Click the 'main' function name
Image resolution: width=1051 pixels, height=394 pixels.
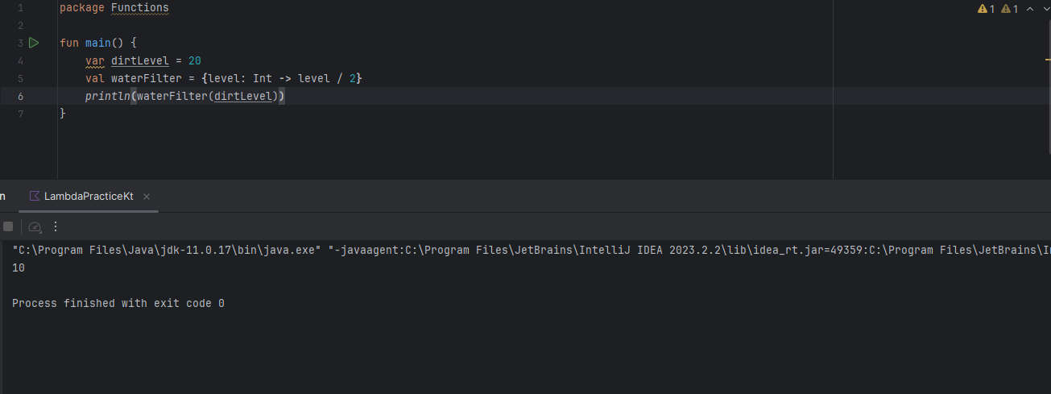[x=98, y=43]
